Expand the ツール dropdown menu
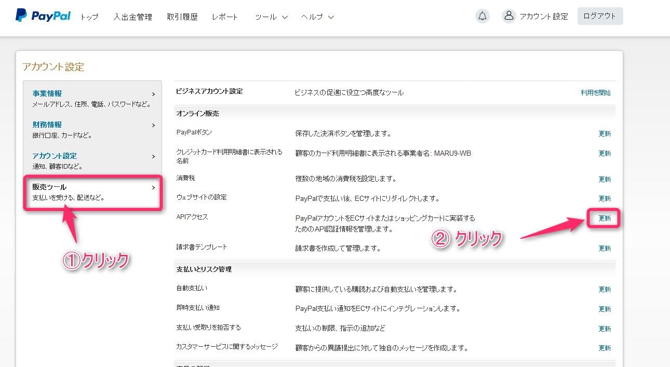This screenshot has width=670, height=367. (271, 17)
